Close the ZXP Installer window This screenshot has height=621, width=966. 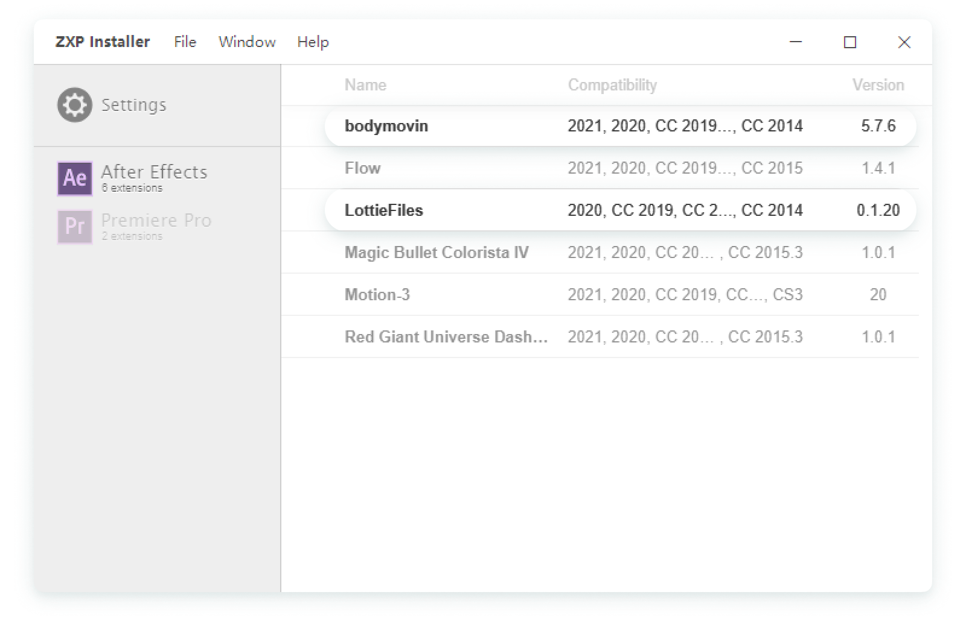click(904, 42)
